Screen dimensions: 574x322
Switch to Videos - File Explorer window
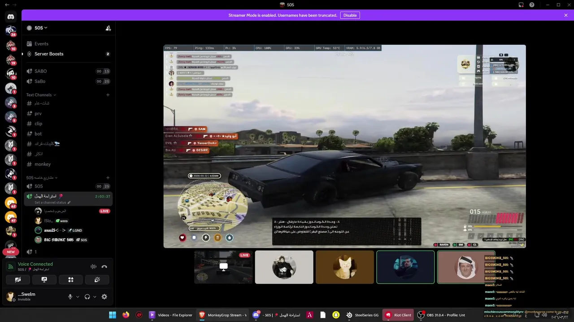(171, 315)
